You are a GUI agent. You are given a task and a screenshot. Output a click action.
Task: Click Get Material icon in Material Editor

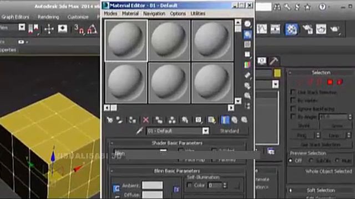110,120
